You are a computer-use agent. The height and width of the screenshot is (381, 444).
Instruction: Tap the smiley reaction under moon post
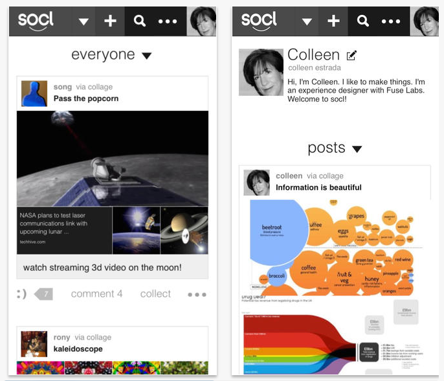click(x=21, y=294)
